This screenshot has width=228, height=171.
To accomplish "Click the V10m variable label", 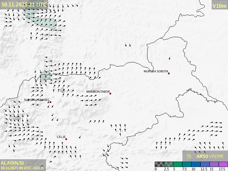I will [x=219, y=6].
